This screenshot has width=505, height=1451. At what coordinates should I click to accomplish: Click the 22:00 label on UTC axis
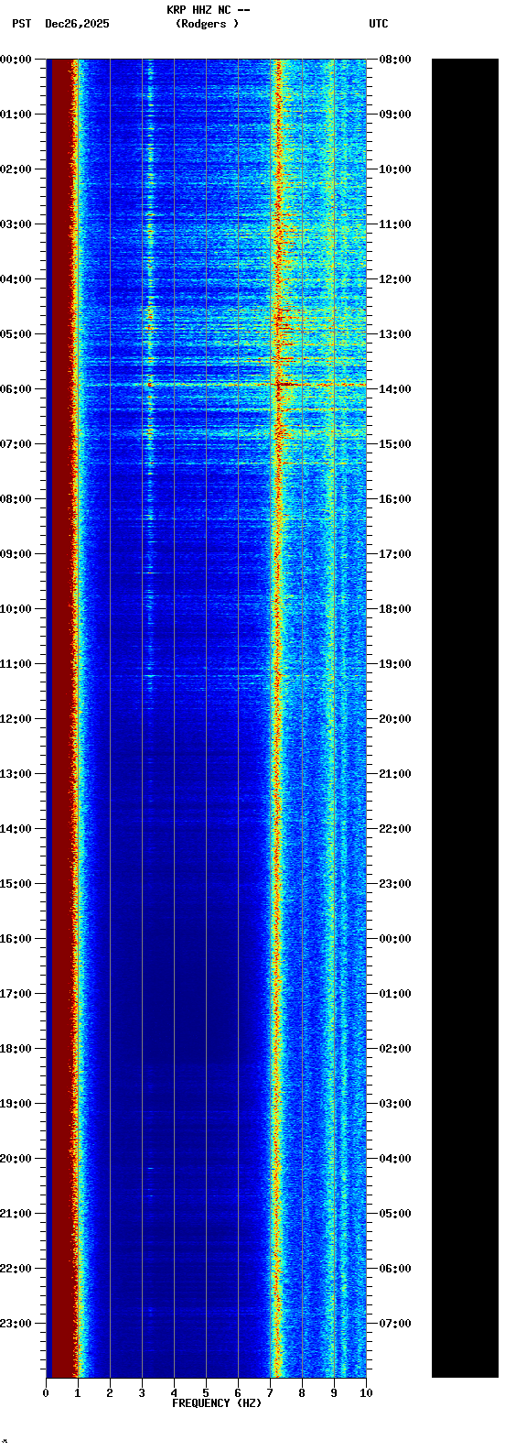[x=395, y=829]
